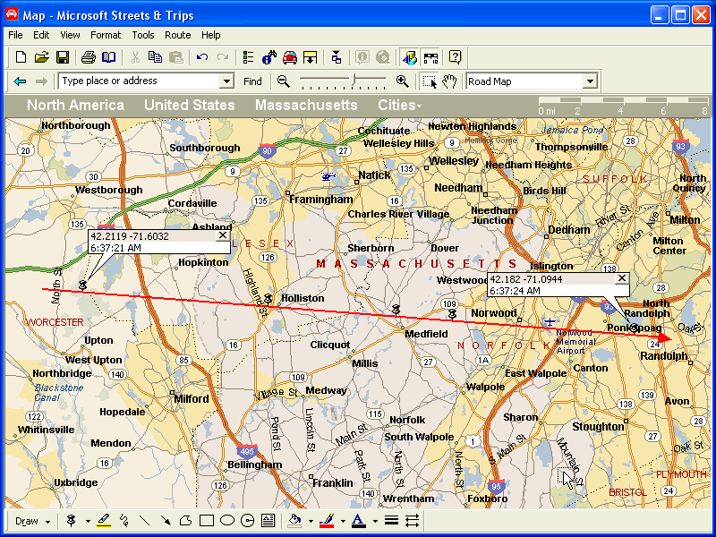Create a new map document
This screenshot has height=537, width=716.
tap(21, 57)
